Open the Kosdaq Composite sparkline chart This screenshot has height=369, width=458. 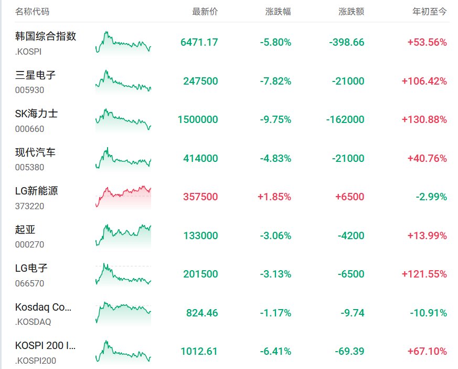tap(123, 313)
